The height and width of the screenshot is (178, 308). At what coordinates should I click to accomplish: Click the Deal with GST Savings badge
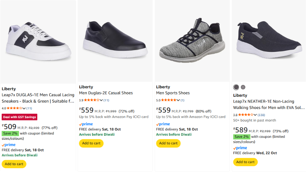(x=19, y=117)
